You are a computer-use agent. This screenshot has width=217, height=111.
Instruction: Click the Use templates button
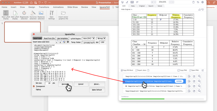click(63, 38)
